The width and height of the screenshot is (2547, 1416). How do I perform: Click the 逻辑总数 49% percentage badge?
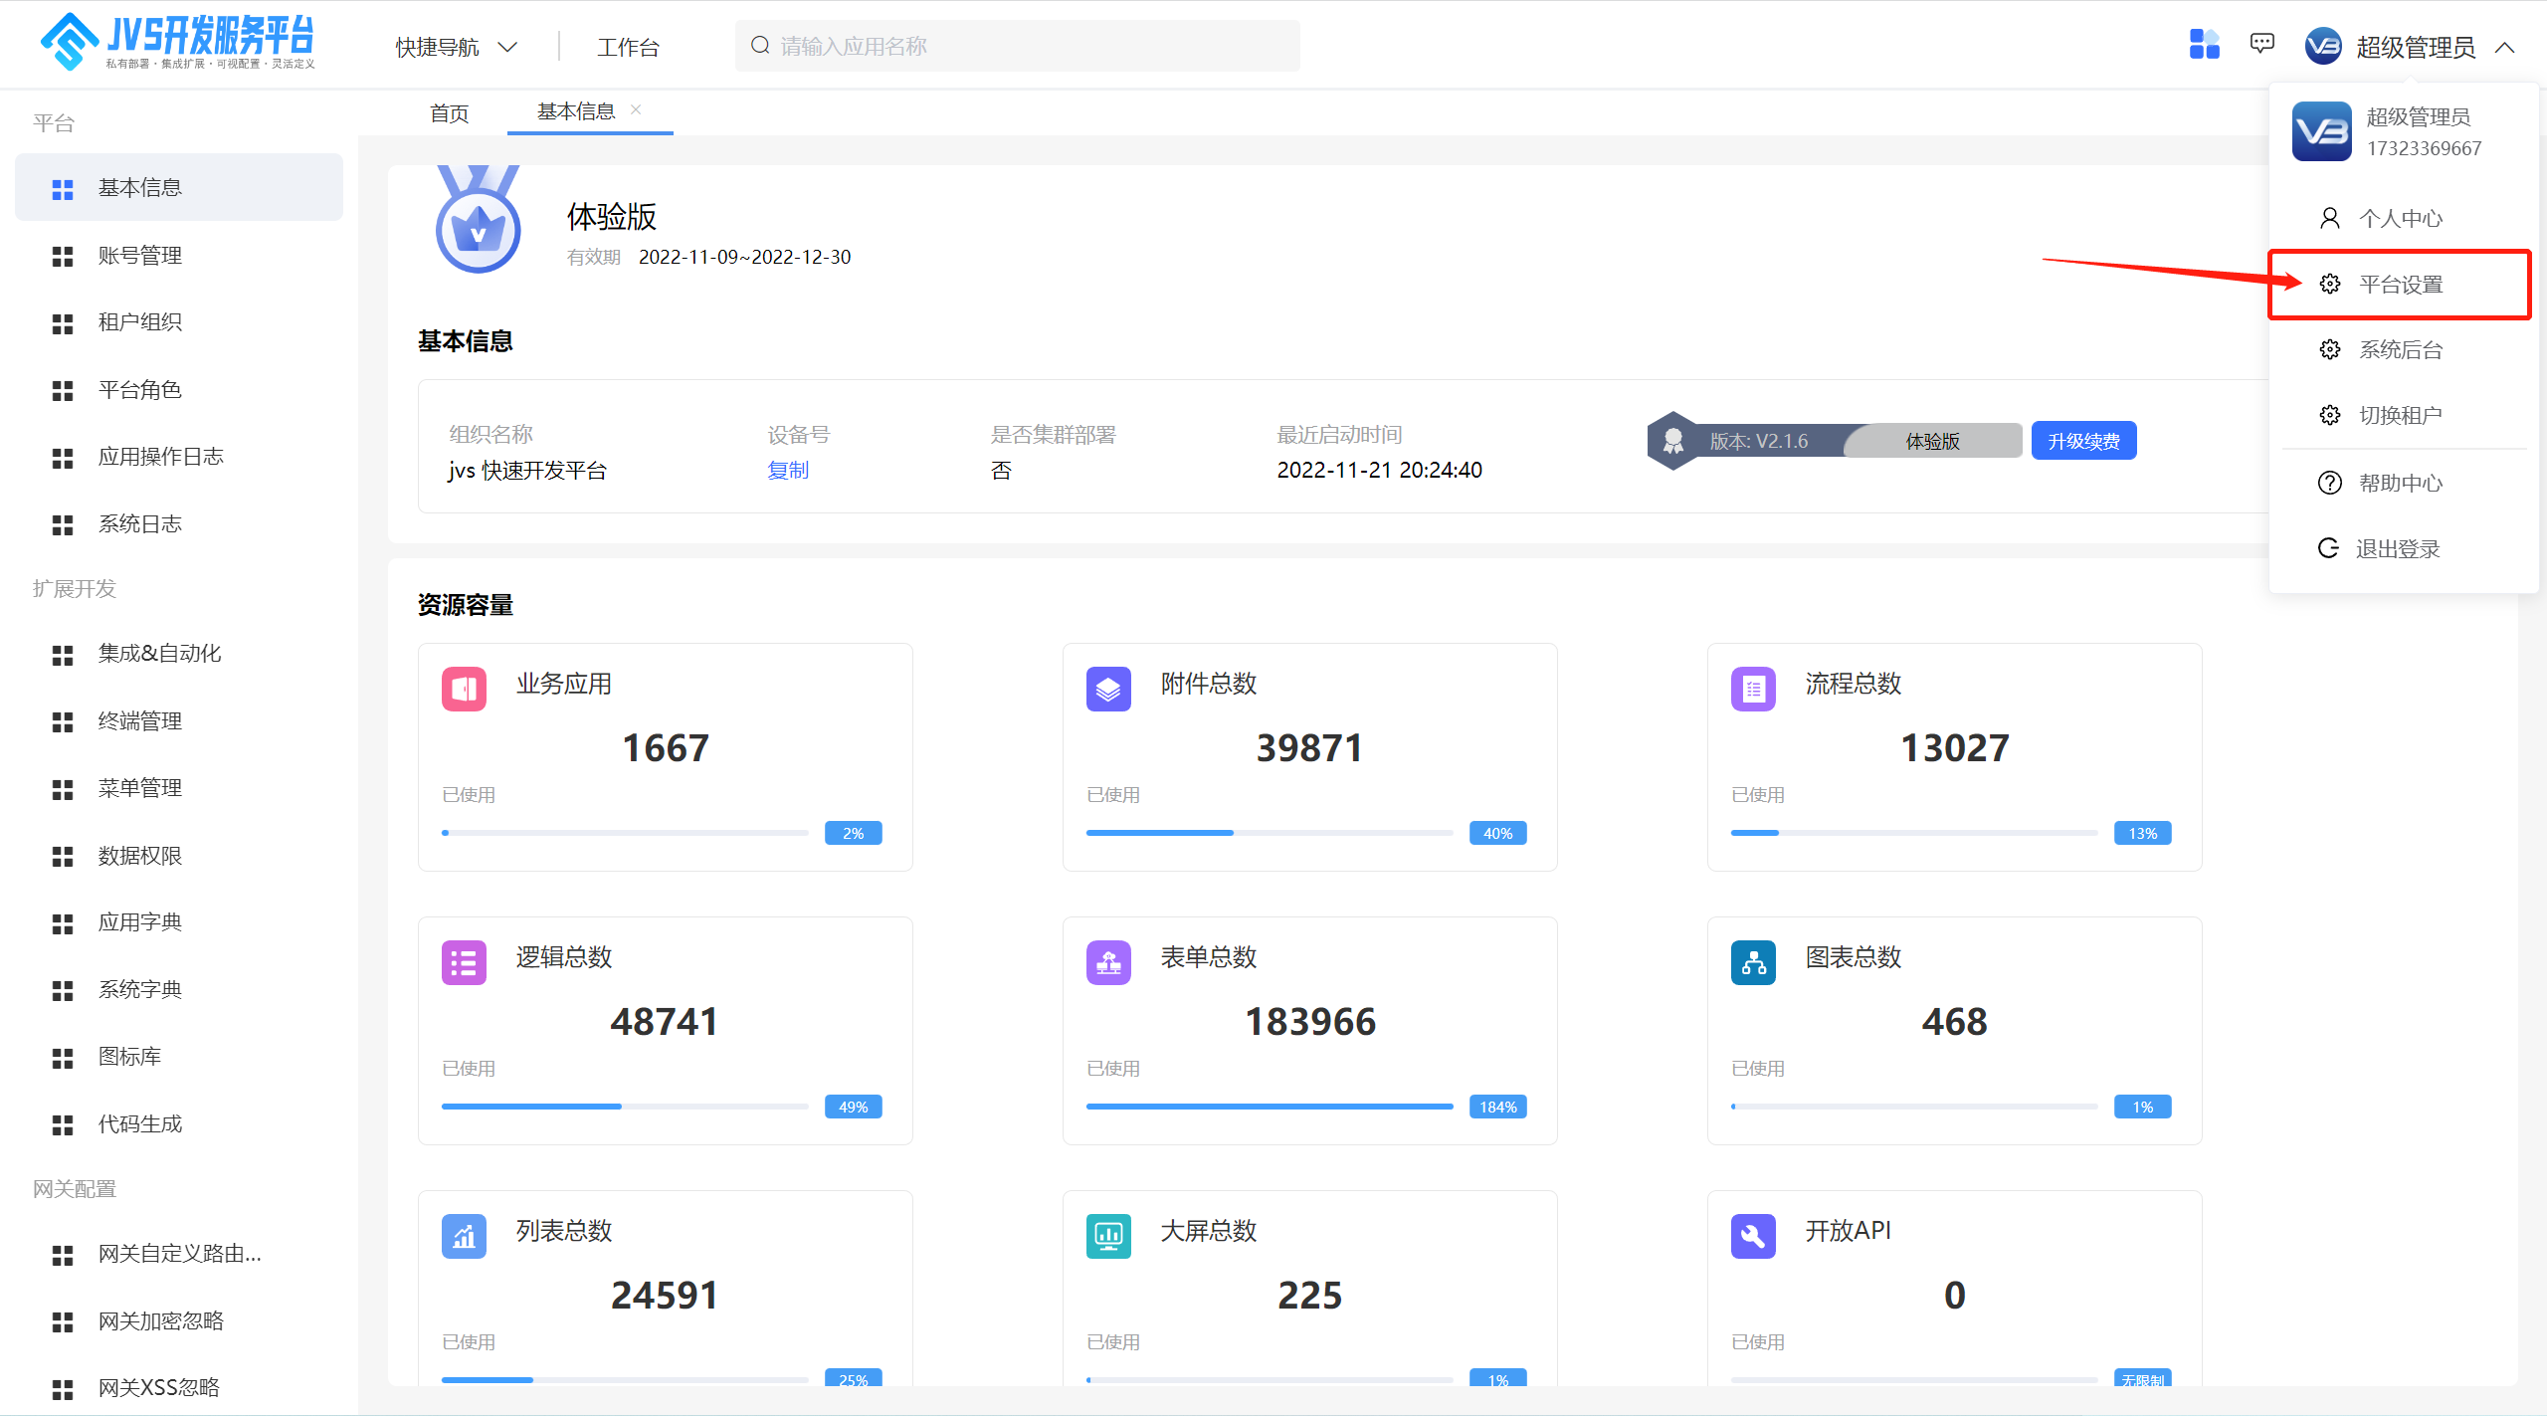(x=854, y=1107)
